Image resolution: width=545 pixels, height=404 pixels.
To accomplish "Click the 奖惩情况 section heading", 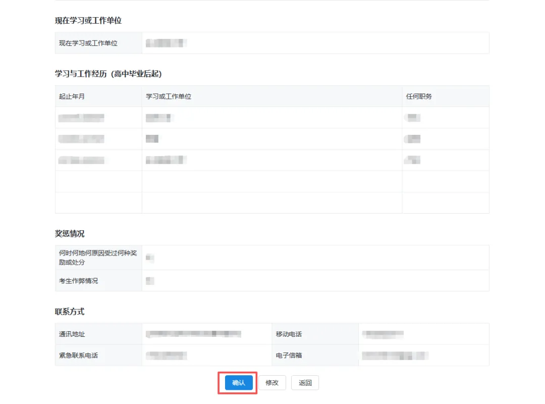I will 70,233.
